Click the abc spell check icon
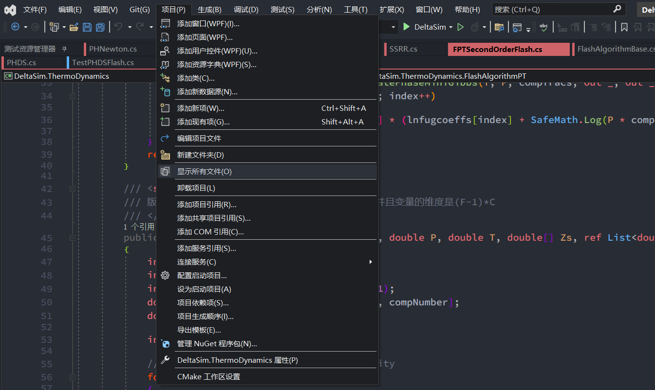Viewport: 655px width, 390px height. pos(544,27)
